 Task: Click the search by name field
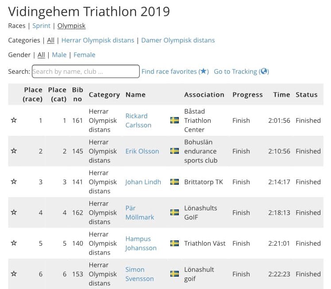click(85, 72)
